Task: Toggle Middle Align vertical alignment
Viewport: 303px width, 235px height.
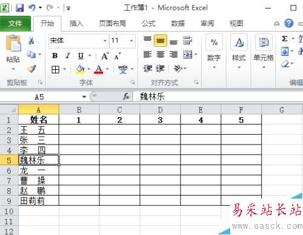Action: pos(161,41)
